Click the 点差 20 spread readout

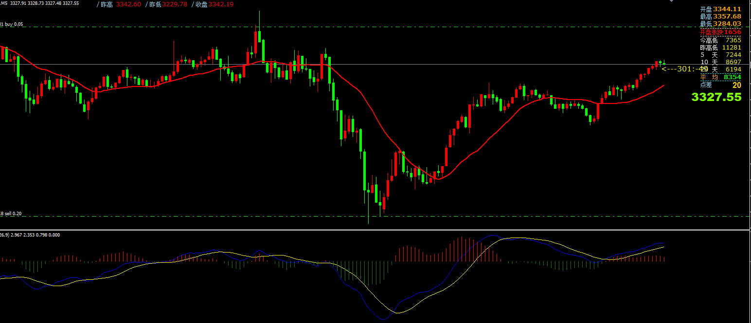(x=720, y=85)
